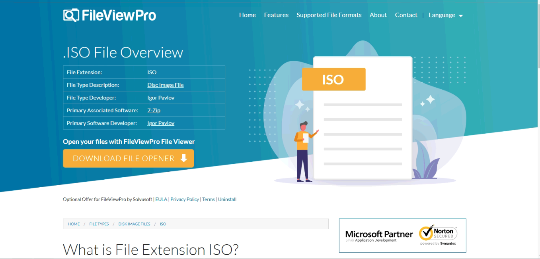Screen dimensions: 540x259
Task: Click 'Primary Software Developer:' label
Action: (x=101, y=123)
